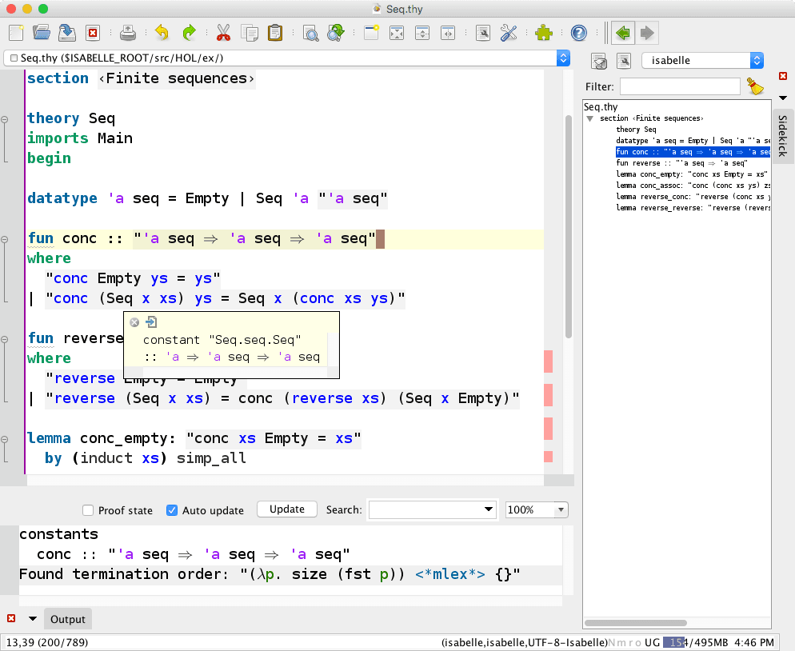Select the Cut scissors icon
The image size is (795, 651).
click(223, 33)
